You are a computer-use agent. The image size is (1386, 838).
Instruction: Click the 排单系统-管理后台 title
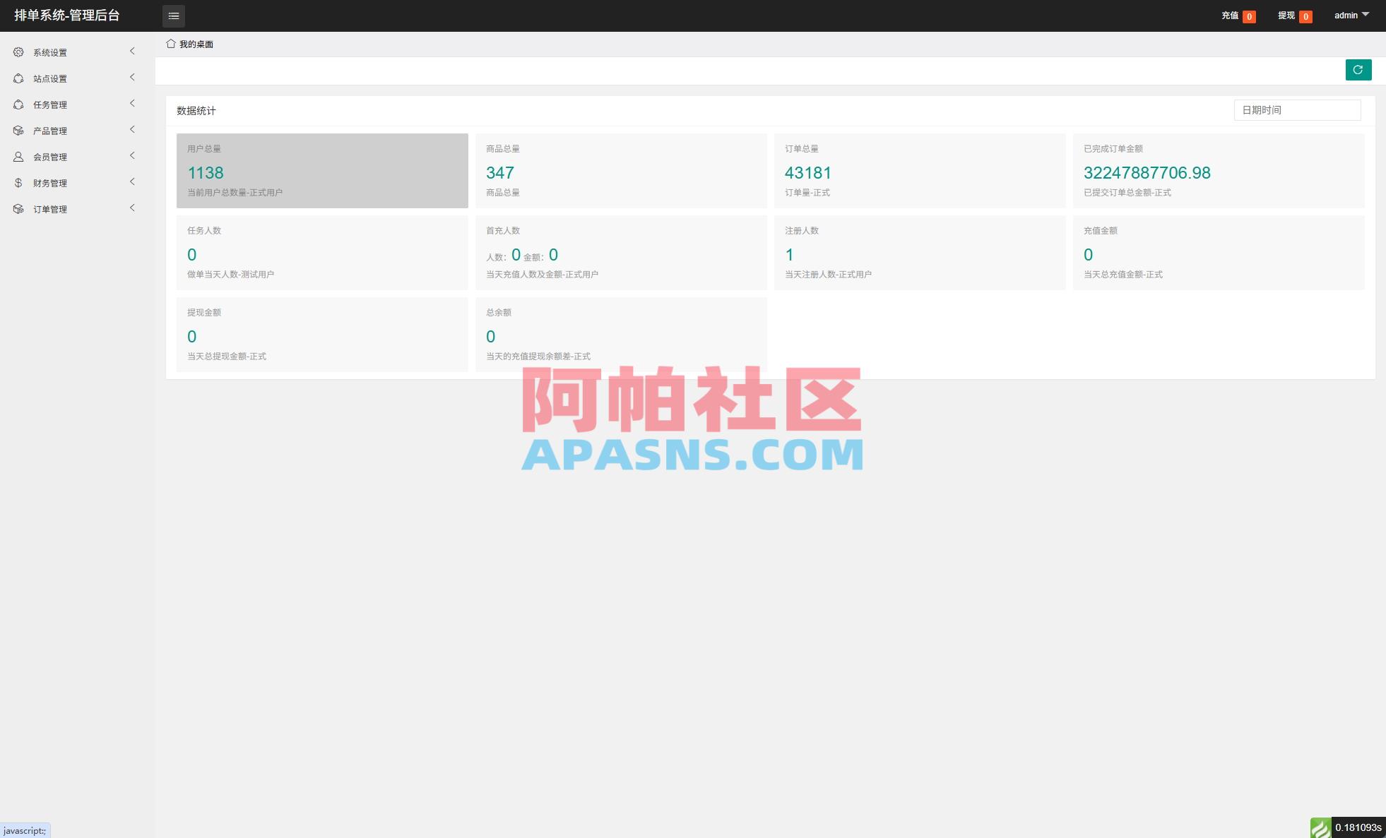pos(67,15)
